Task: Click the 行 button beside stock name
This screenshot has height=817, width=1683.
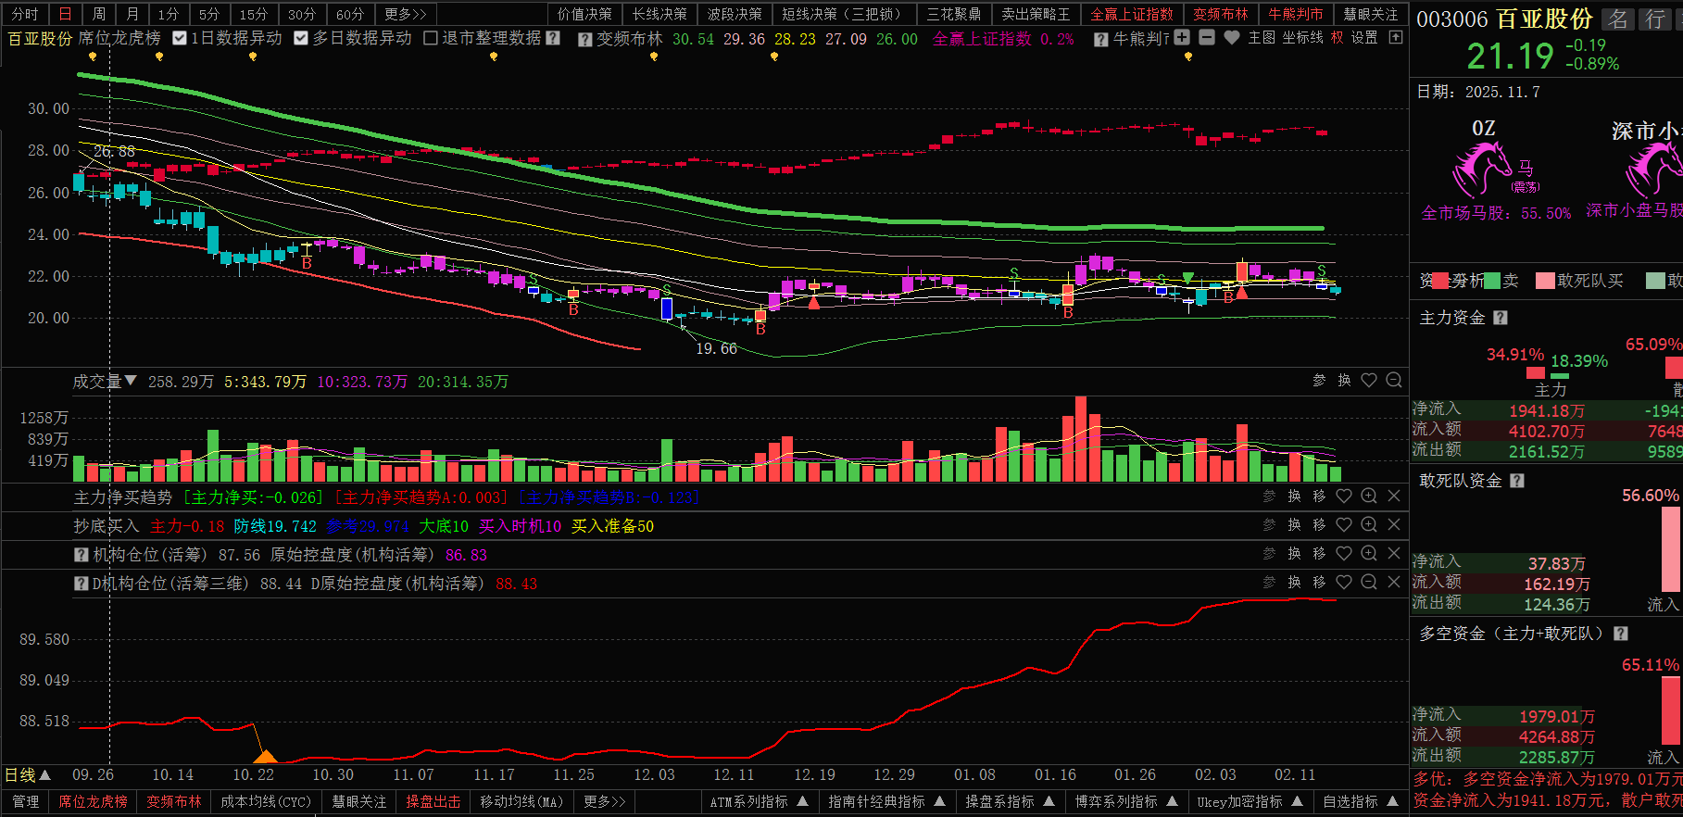Action: (1655, 19)
